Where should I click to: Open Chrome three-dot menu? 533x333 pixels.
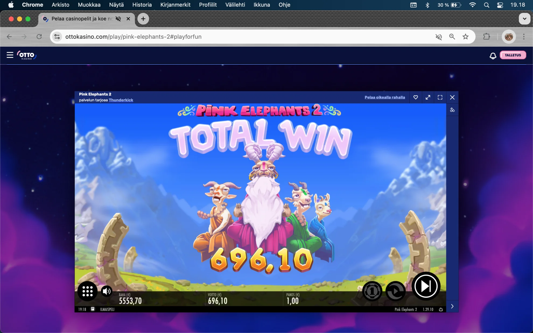(524, 37)
